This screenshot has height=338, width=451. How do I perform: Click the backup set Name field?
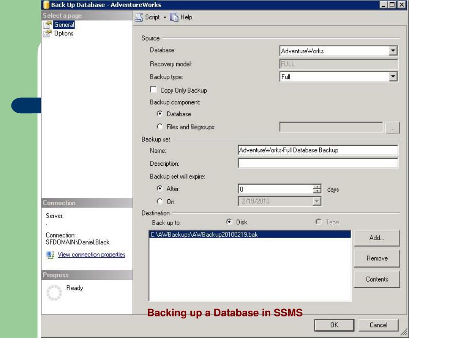(x=318, y=150)
